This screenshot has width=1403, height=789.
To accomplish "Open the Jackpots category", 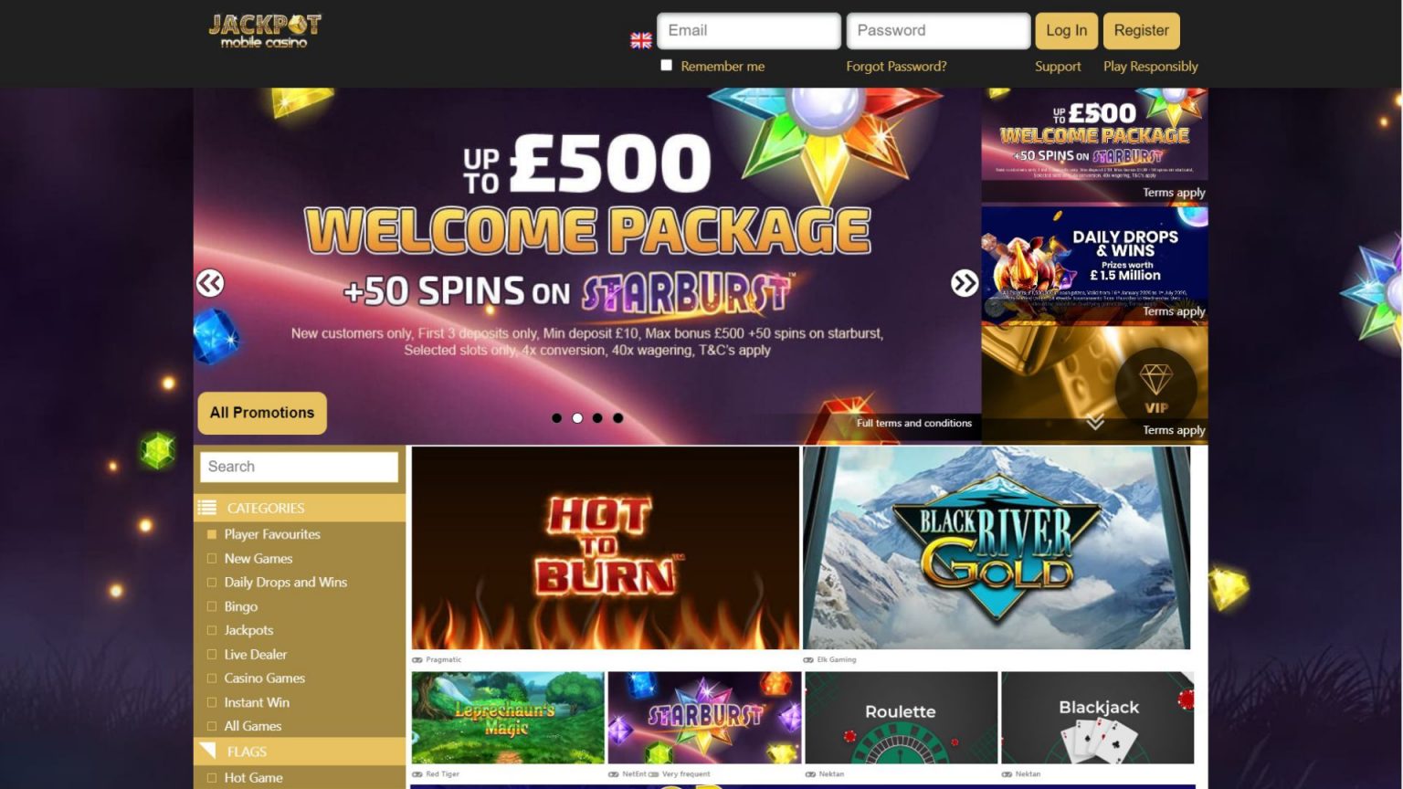I will click(x=248, y=630).
